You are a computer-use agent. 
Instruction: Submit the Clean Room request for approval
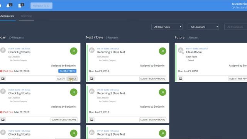(238, 79)
